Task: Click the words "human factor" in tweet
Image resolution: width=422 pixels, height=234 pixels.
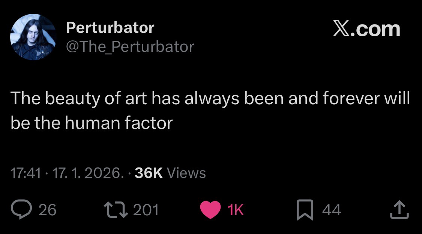Action: point(119,123)
